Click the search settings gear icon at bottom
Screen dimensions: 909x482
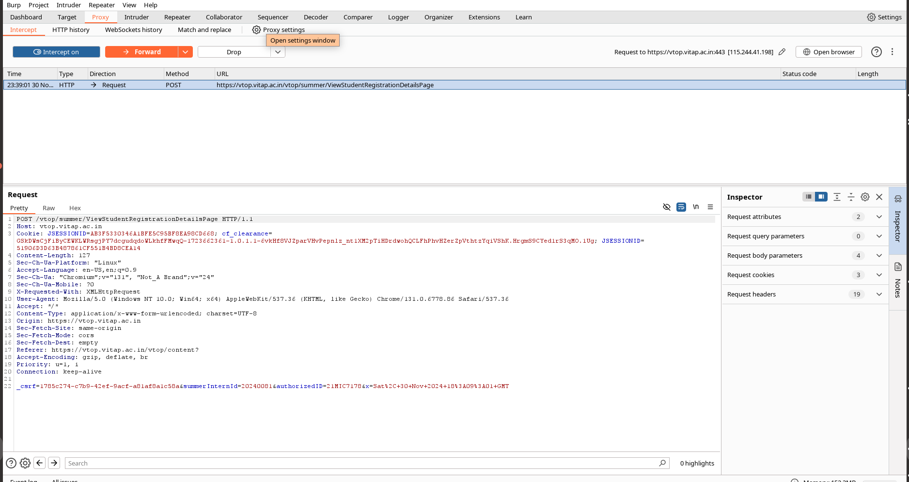pos(25,463)
